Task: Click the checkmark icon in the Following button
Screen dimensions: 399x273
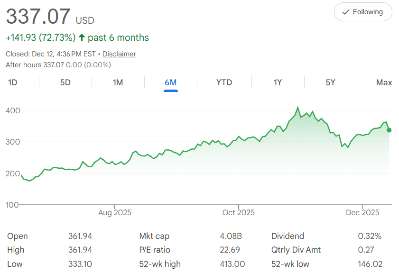Action: click(346, 12)
